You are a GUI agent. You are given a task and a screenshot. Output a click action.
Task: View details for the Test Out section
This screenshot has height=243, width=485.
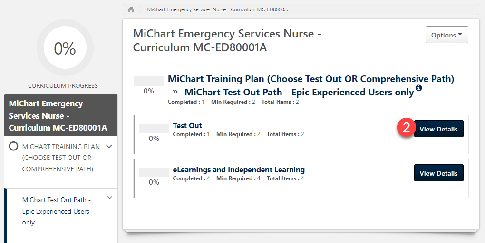click(x=438, y=129)
